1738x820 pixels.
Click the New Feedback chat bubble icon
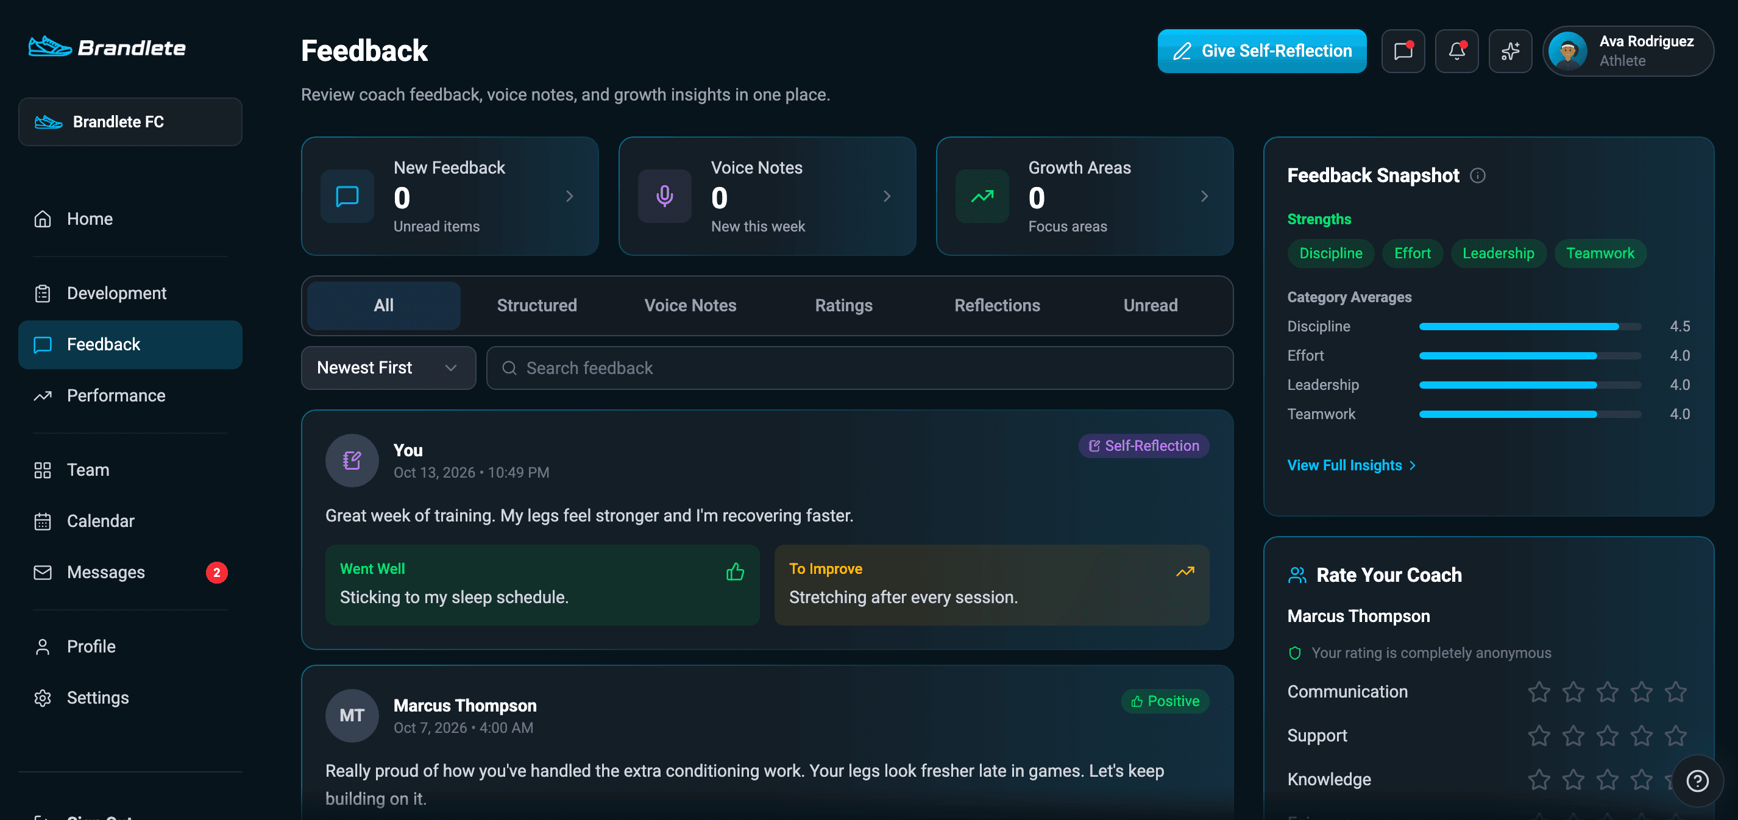pyautogui.click(x=347, y=196)
